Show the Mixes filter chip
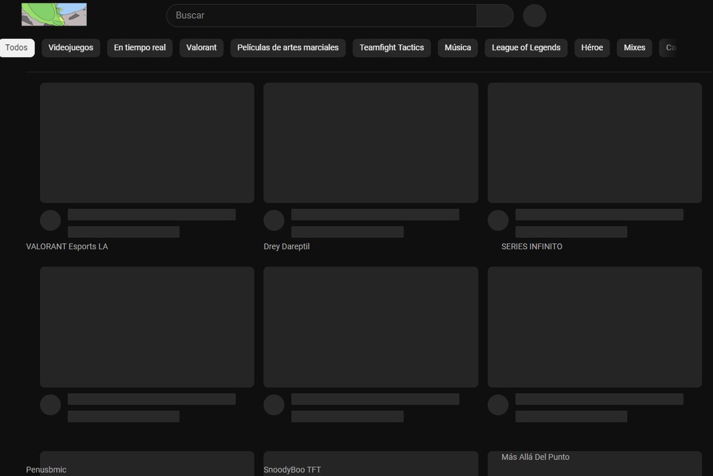 tap(635, 47)
